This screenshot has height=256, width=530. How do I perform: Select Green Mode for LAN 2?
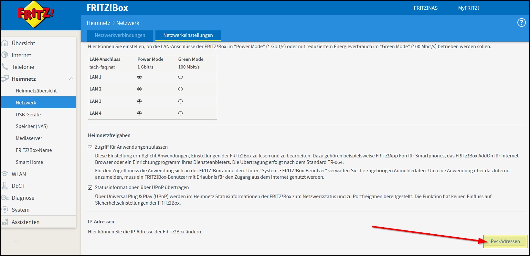tap(180, 89)
